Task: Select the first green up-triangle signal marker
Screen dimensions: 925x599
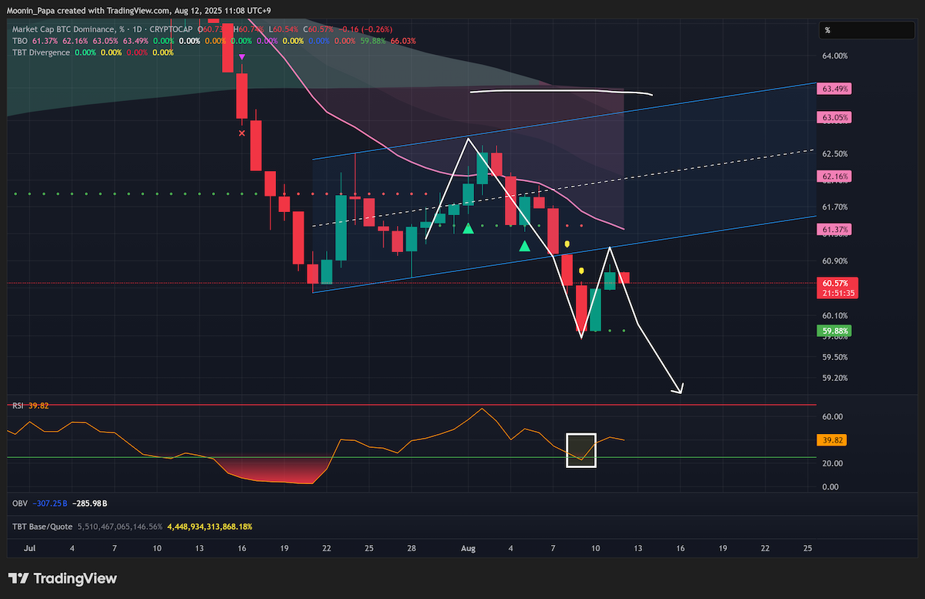Action: click(468, 228)
